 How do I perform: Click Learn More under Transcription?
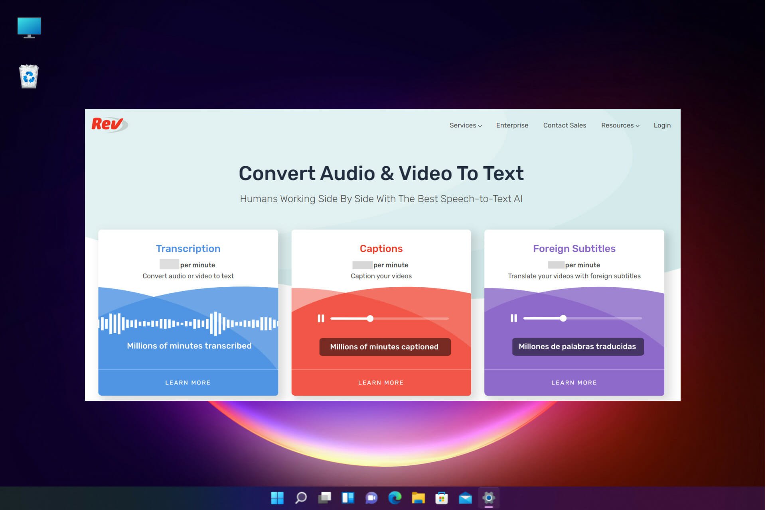click(x=188, y=382)
